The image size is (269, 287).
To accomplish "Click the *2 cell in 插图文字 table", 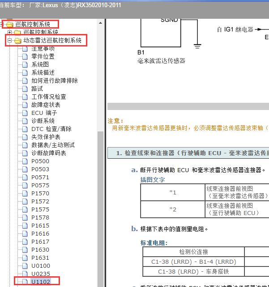I will tap(173, 209).
